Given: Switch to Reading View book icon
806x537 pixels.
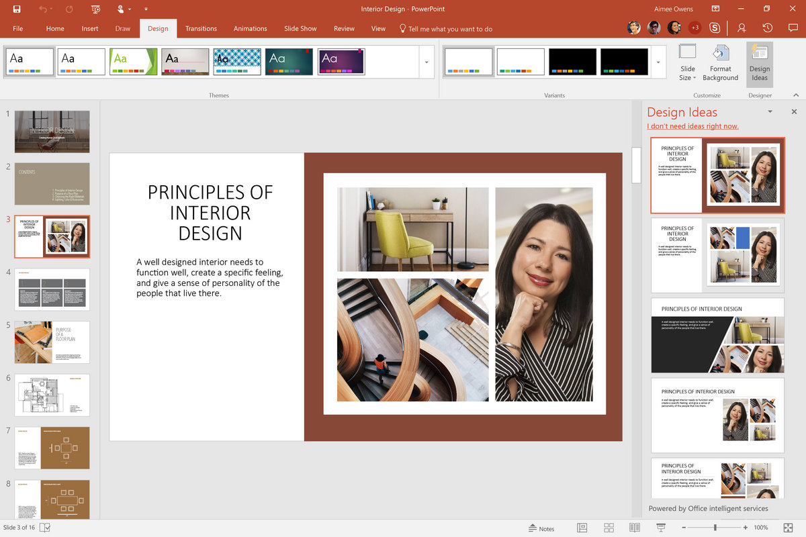Looking at the screenshot, I should (x=634, y=528).
